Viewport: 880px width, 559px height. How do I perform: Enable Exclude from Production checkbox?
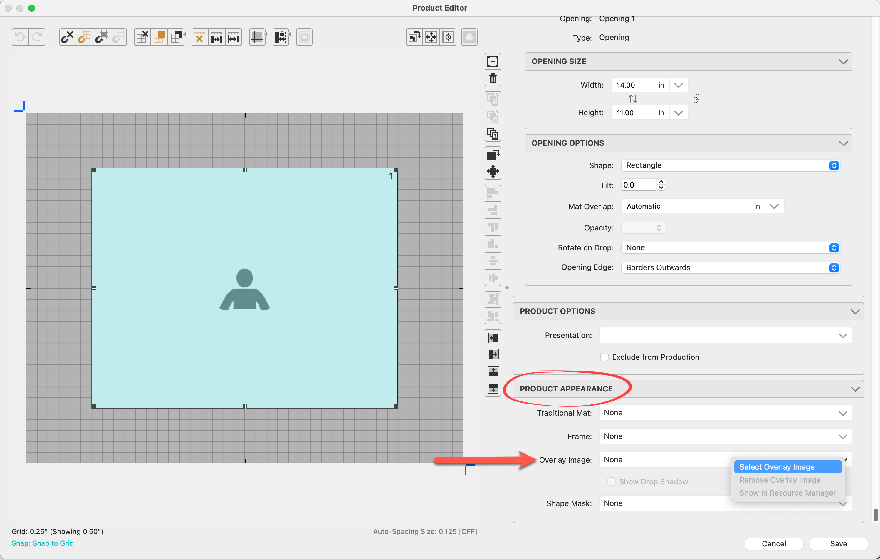click(604, 357)
